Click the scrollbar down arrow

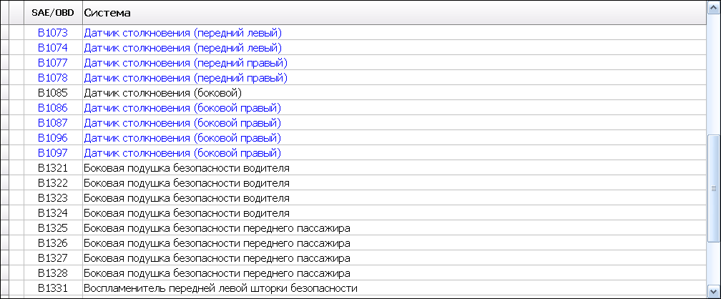[x=714, y=291]
